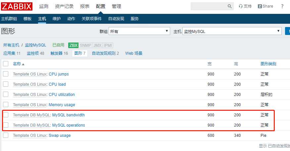Screen dimensions: 290x151
Task: Sort by 图形类别 column header
Action: point(268,64)
